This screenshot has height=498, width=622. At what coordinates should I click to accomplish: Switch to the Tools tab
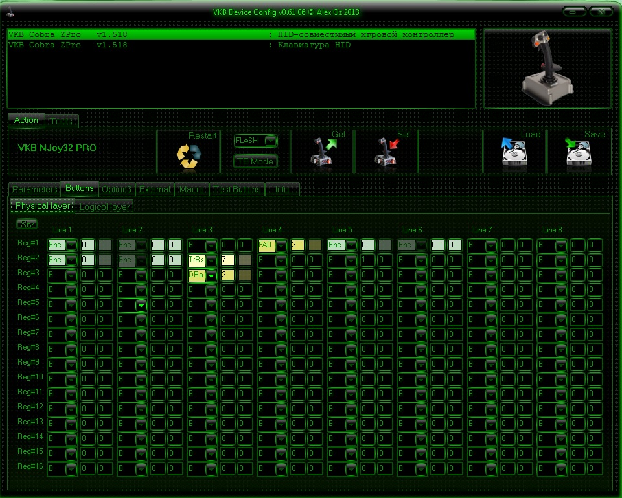pyautogui.click(x=61, y=121)
